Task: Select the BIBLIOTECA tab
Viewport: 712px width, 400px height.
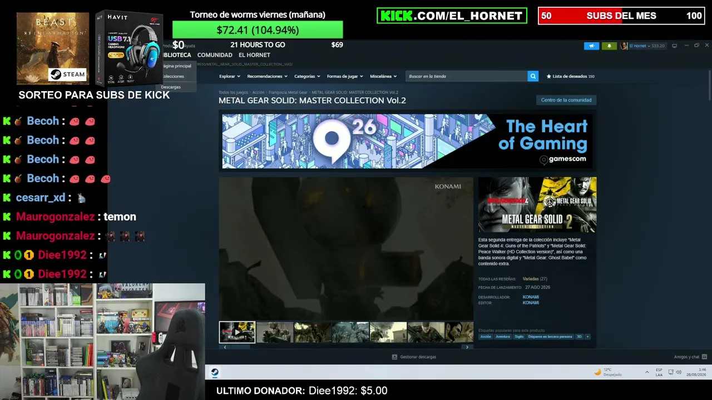Action: [177, 55]
